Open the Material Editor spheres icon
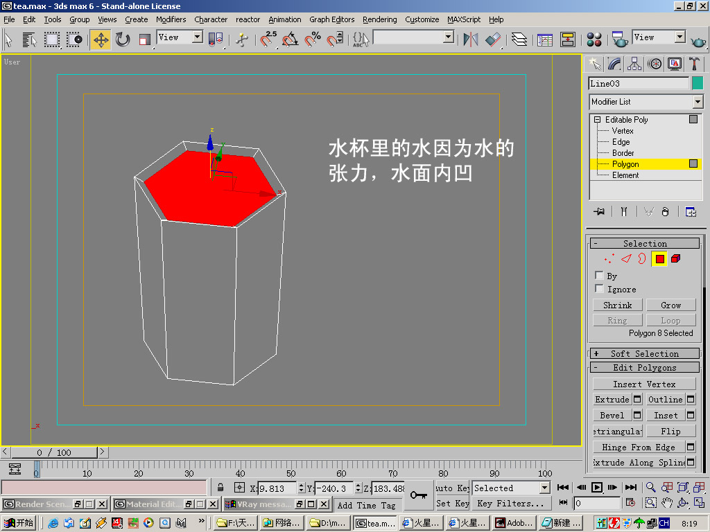Image resolution: width=710 pixels, height=532 pixels. click(594, 39)
